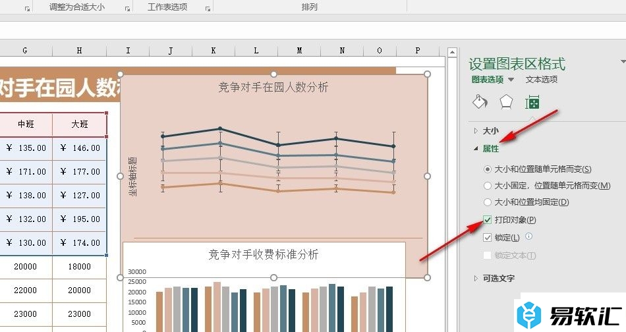Select cell containing 18000

[80, 267]
